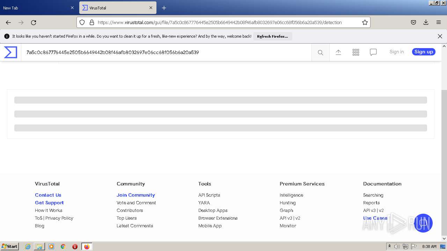
Task: Open a new tab with plus
Action: (x=164, y=8)
